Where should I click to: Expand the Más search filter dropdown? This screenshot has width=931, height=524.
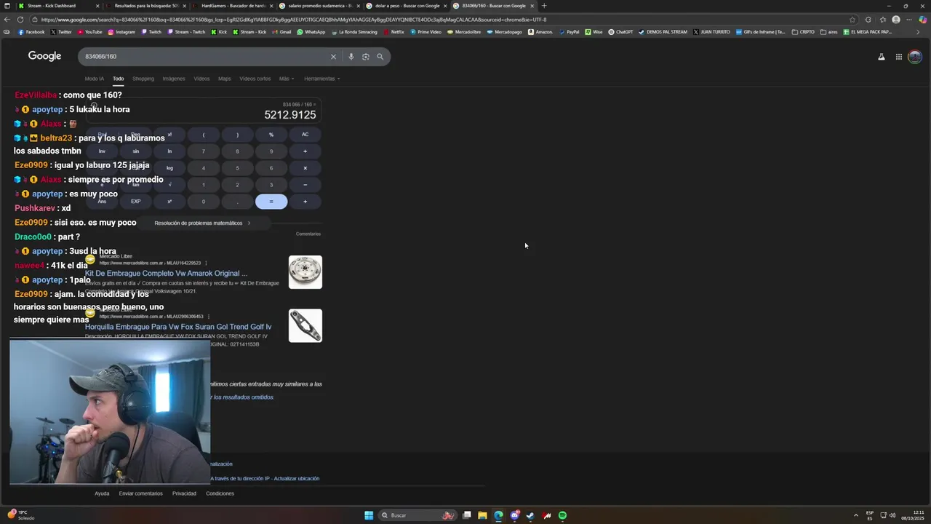(x=286, y=79)
